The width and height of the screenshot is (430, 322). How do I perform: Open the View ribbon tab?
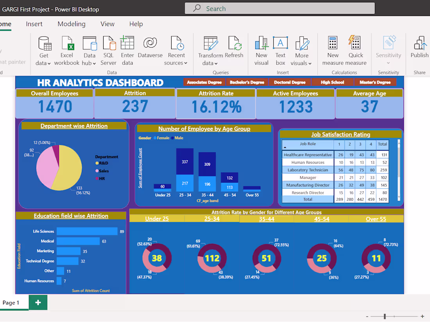pyautogui.click(x=107, y=24)
